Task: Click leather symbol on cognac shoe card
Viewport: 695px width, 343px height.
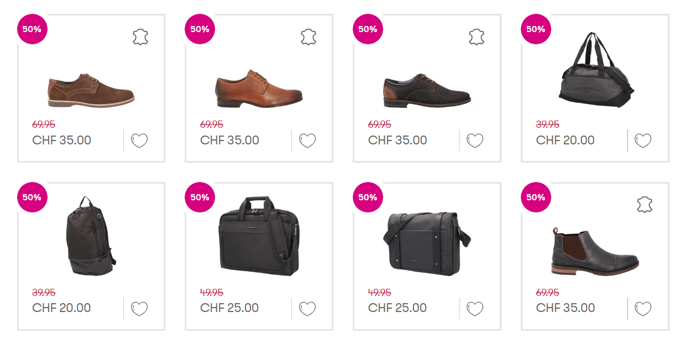Action: pyautogui.click(x=309, y=38)
